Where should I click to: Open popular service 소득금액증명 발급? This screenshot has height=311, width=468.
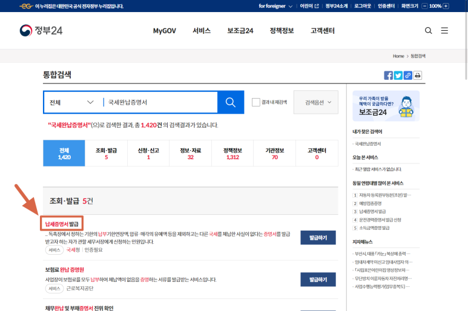(374, 228)
